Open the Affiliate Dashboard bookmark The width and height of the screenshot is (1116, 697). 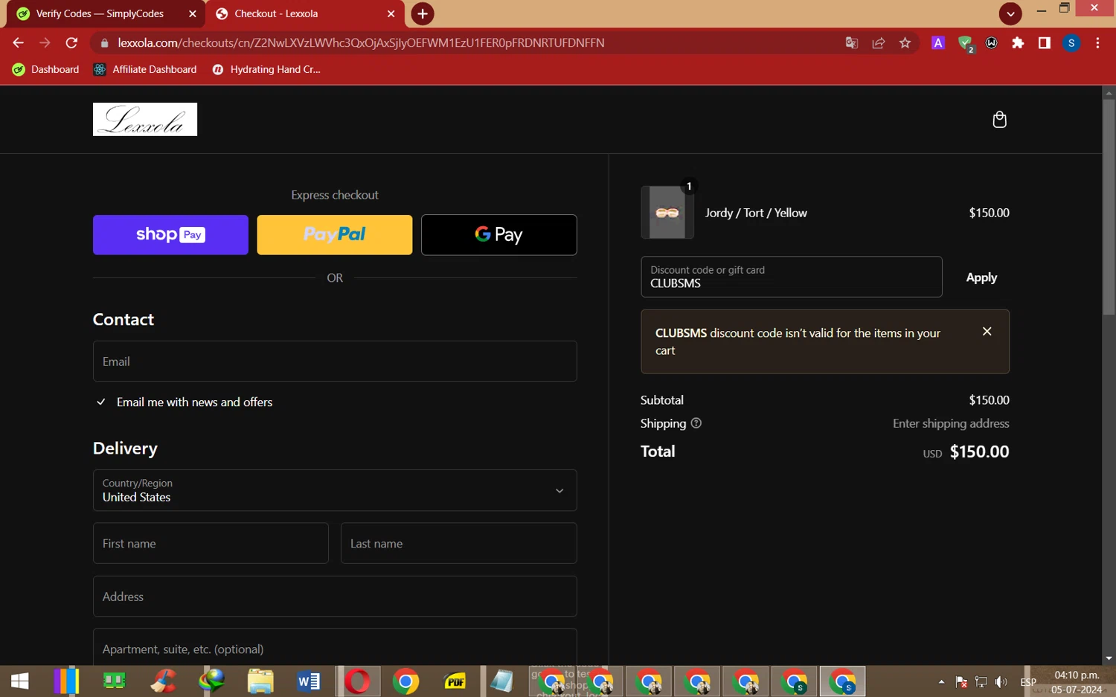coord(145,69)
